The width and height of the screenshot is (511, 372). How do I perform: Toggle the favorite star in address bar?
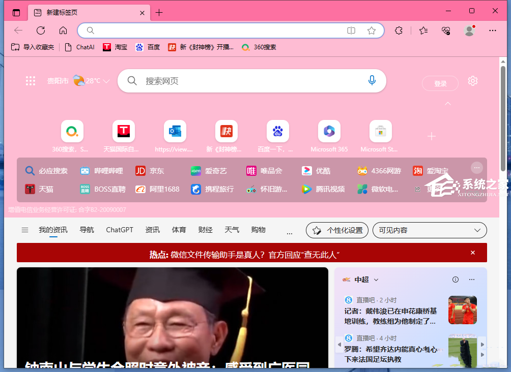click(x=372, y=30)
